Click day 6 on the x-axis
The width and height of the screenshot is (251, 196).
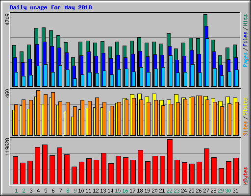point(53,191)
